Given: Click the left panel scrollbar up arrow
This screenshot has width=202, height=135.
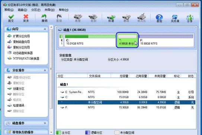Looking at the screenshot, I should point(51,27).
